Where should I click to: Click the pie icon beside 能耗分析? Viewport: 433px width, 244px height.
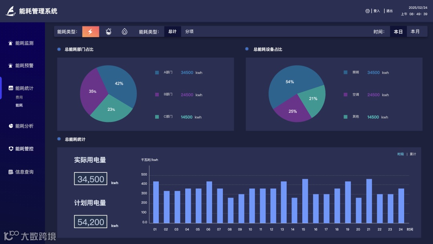11,126
